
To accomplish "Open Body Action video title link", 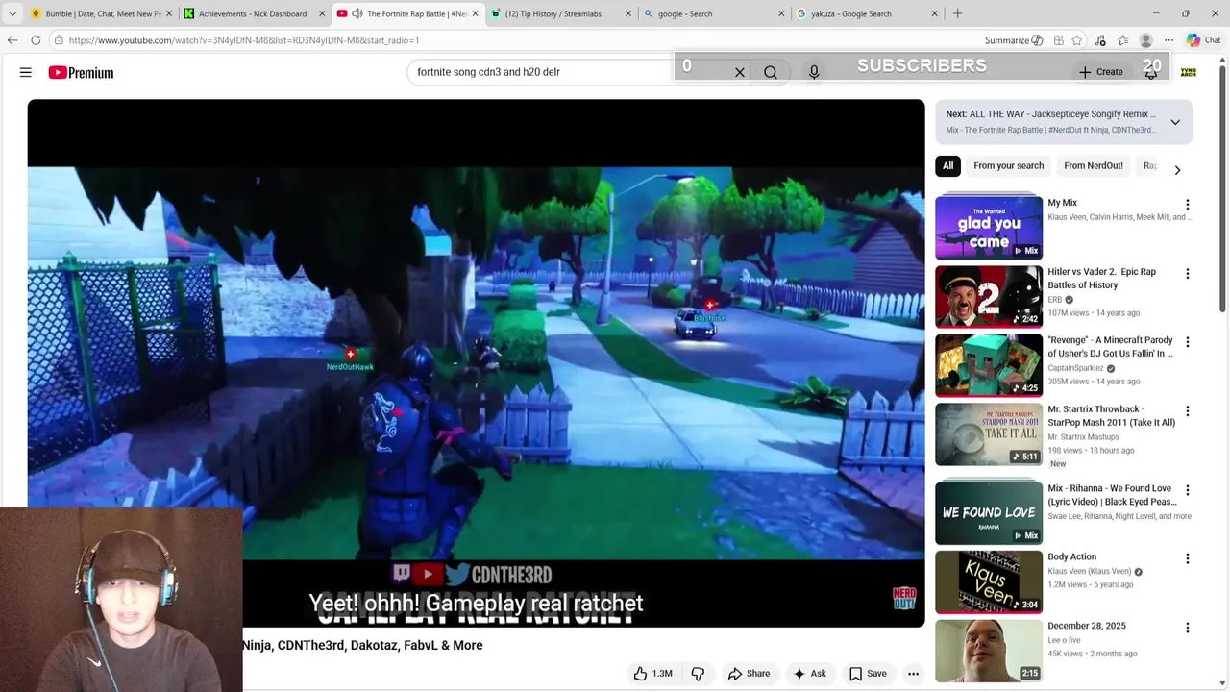I will tap(1071, 556).
